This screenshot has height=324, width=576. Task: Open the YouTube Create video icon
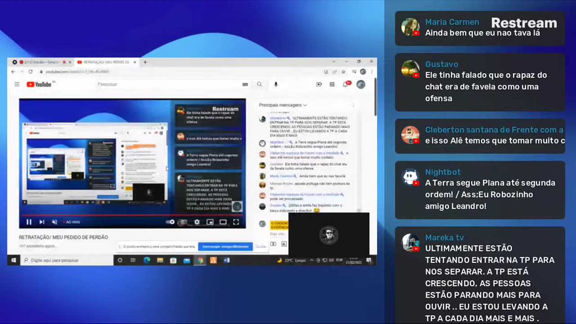pyautogui.click(x=319, y=84)
